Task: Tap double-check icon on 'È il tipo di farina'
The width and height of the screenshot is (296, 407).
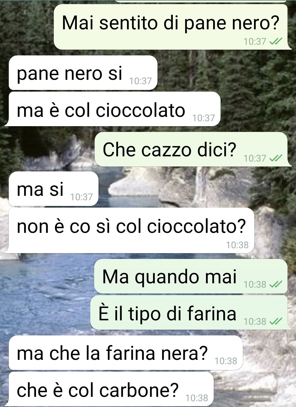Action: 275,321
